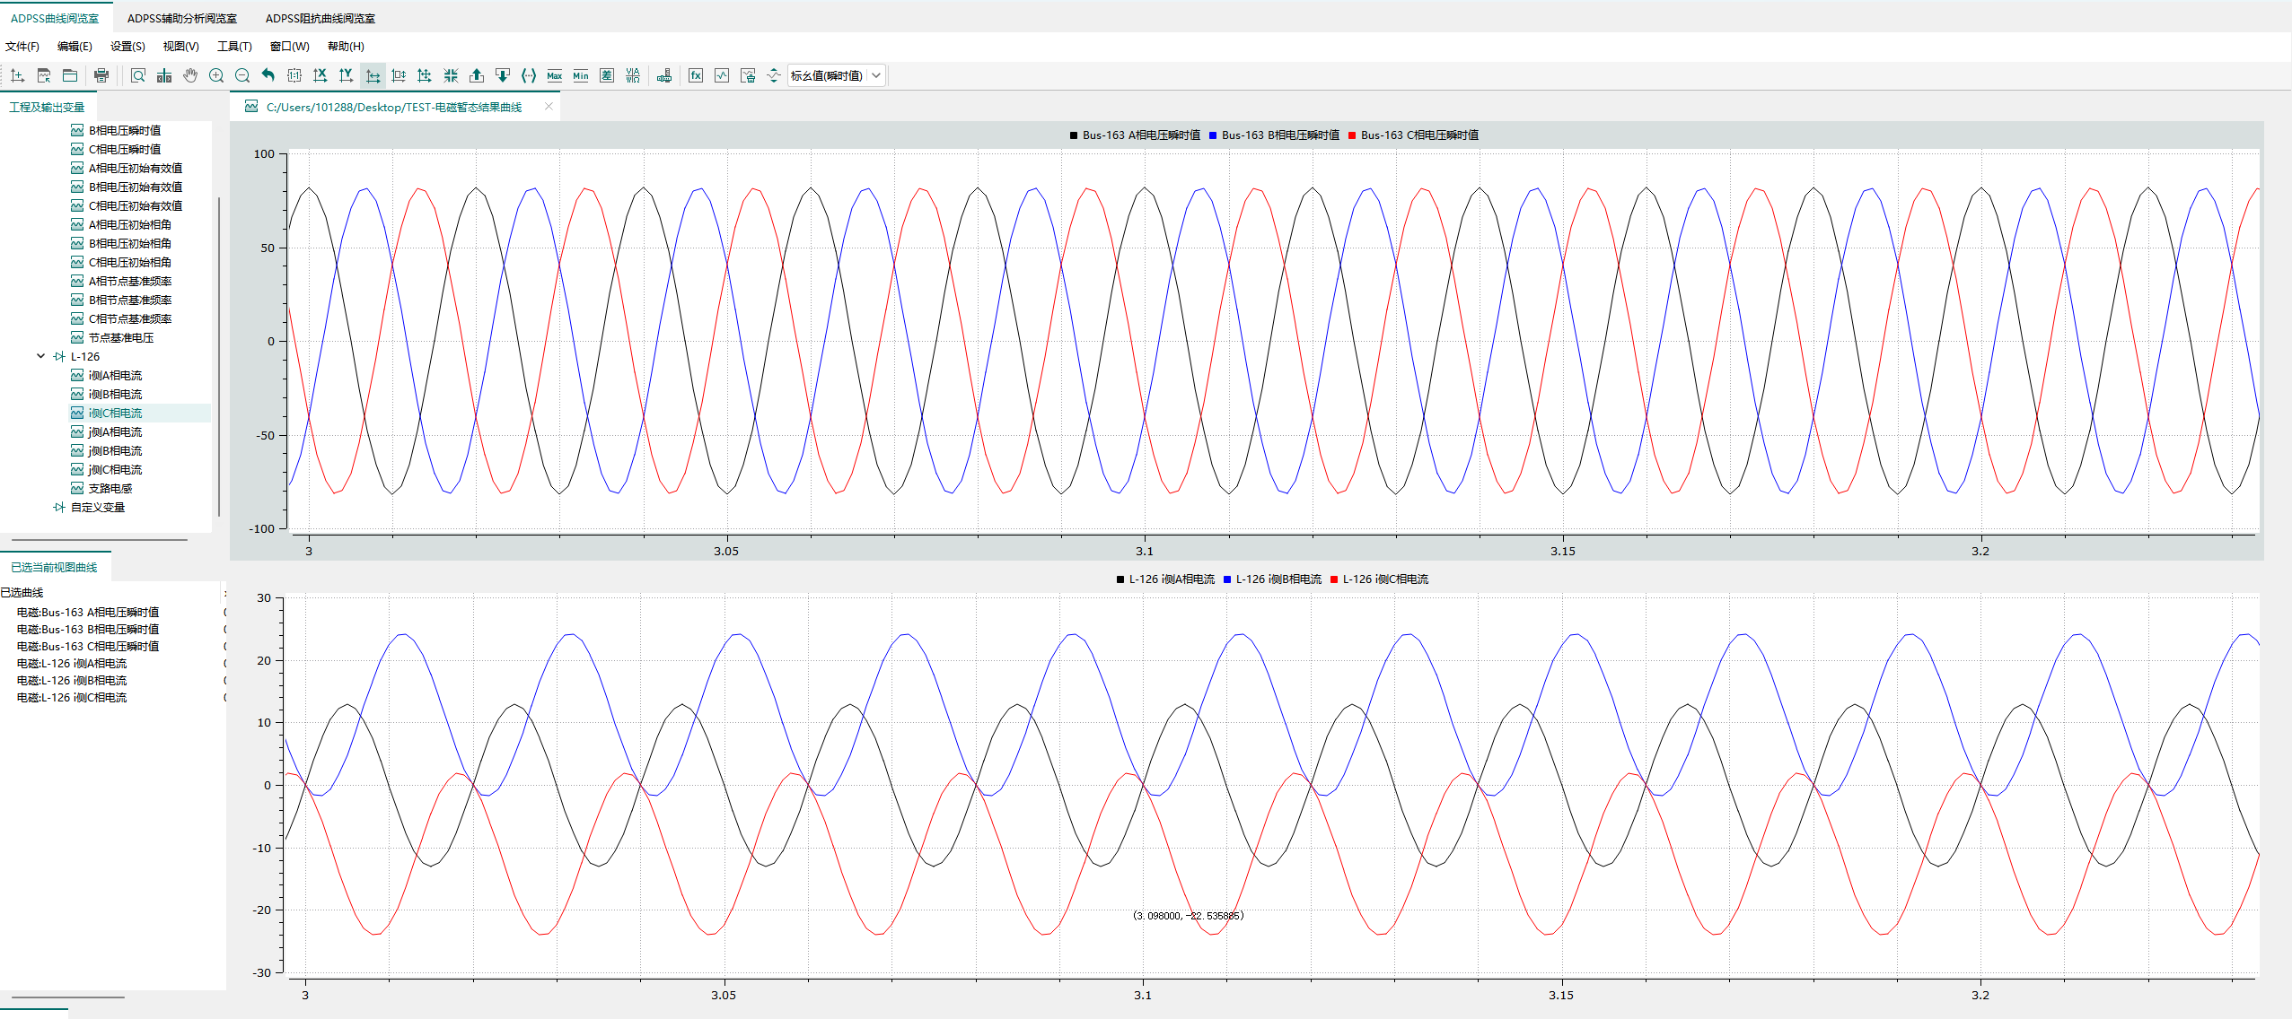The height and width of the screenshot is (1019, 2292).
Task: Select the pan hand tool
Action: click(190, 76)
